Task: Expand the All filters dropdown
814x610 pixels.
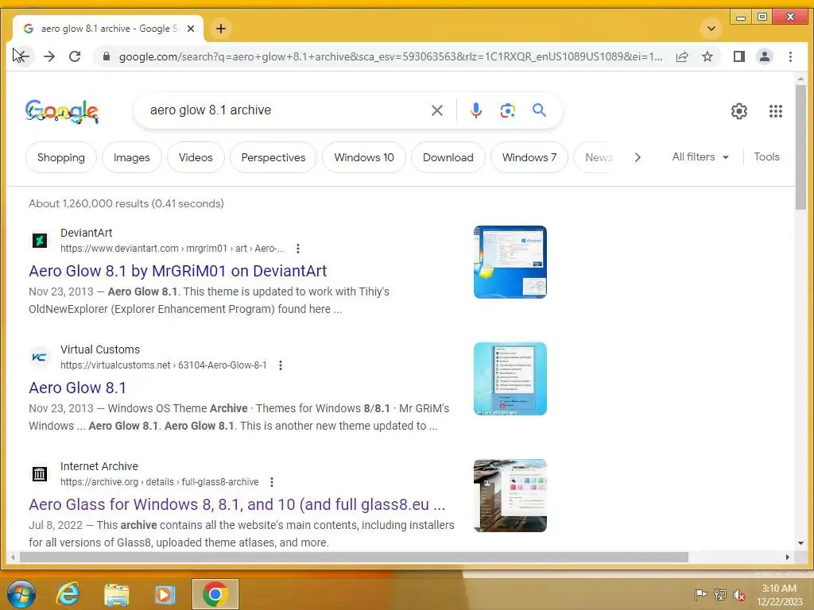Action: point(700,156)
